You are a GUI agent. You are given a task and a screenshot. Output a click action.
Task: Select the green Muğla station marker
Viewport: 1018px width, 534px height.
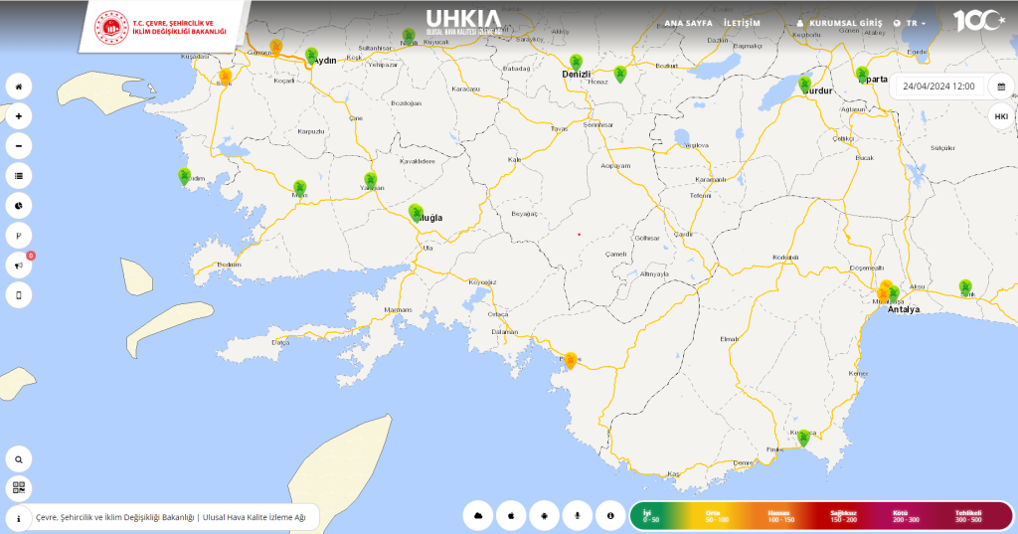pos(416,213)
